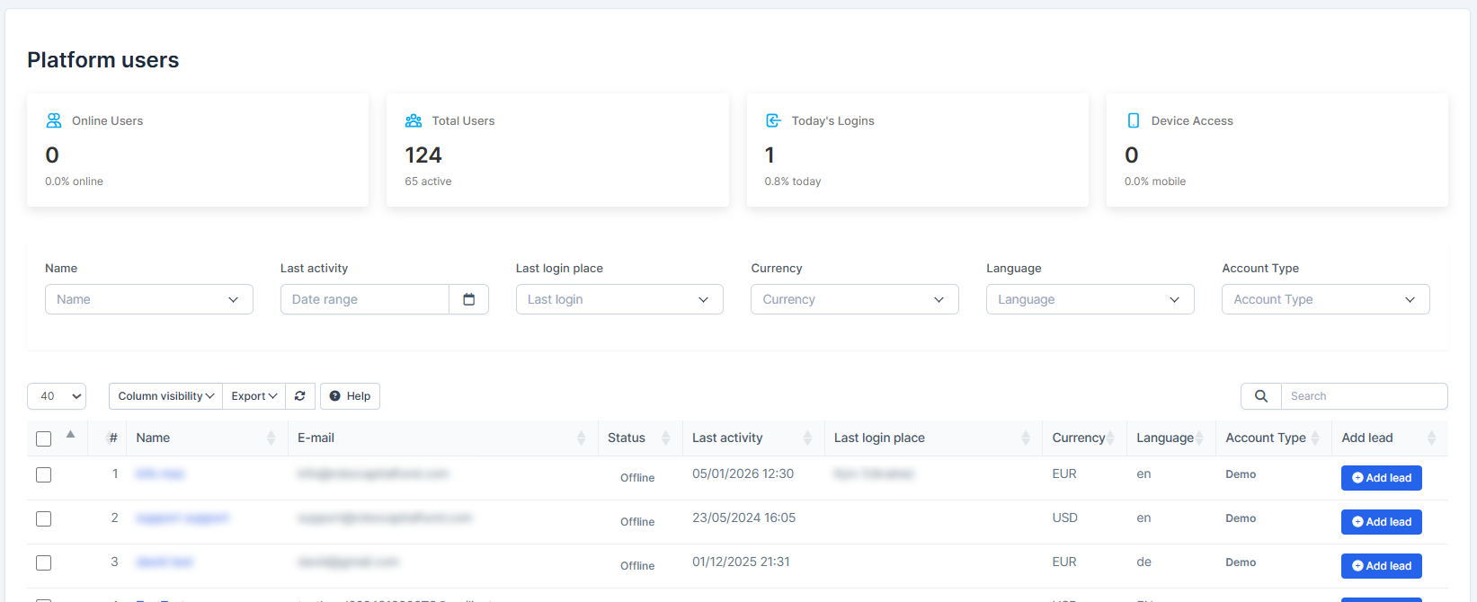Open the Column visibility menu
Screen dimensions: 1477x602
coord(165,396)
